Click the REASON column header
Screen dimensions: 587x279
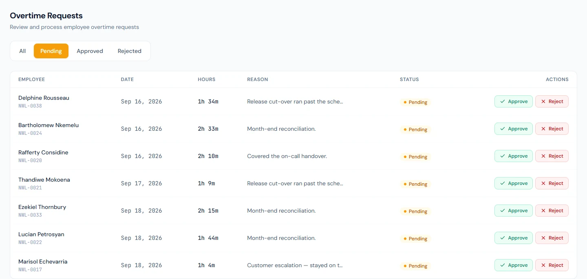point(258,79)
